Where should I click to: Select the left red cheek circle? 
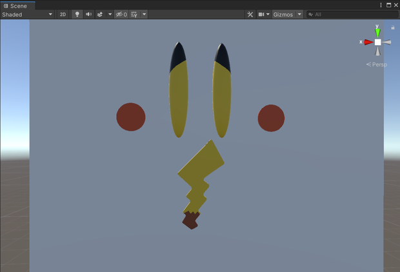tap(131, 117)
